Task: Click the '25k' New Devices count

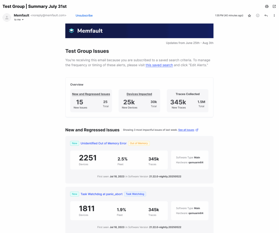Action: click(x=129, y=102)
